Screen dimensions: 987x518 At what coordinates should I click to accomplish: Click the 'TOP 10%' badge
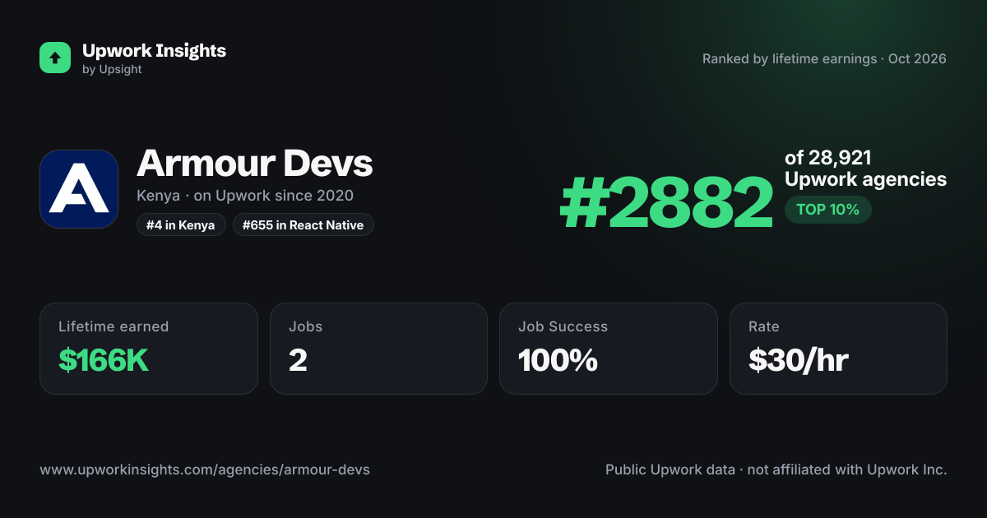[x=827, y=210]
